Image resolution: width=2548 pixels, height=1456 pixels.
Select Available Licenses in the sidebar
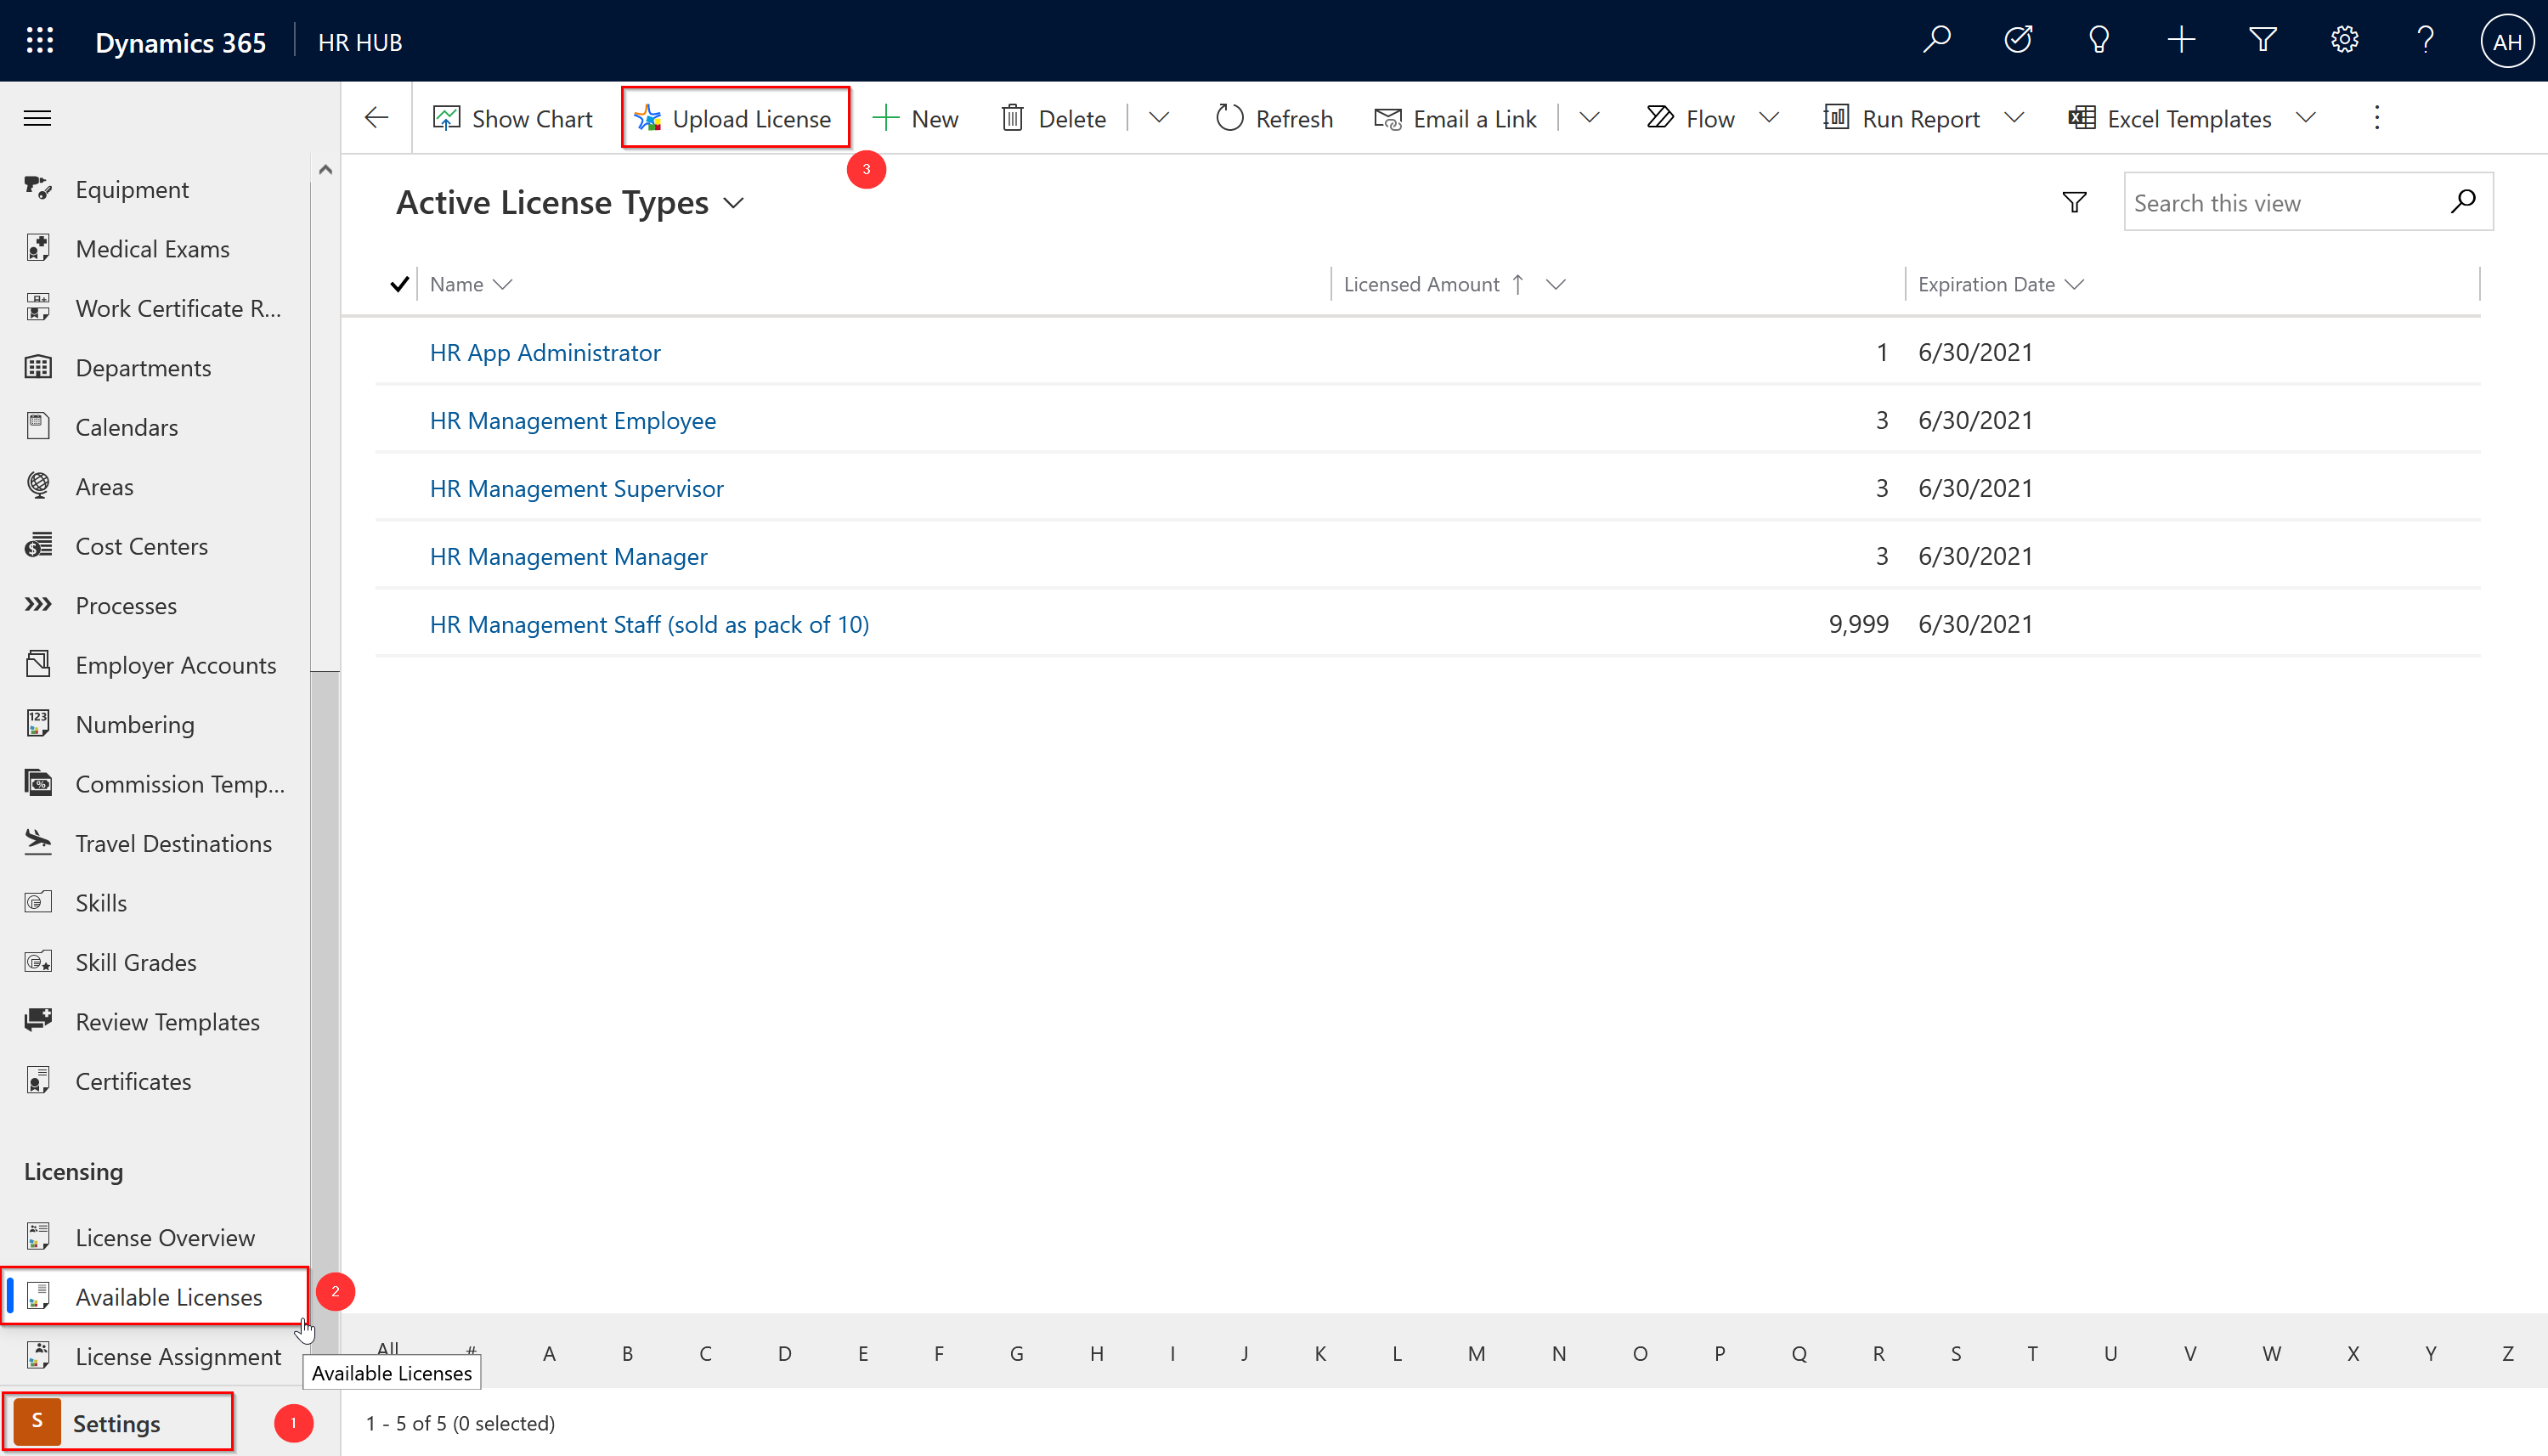155,1297
